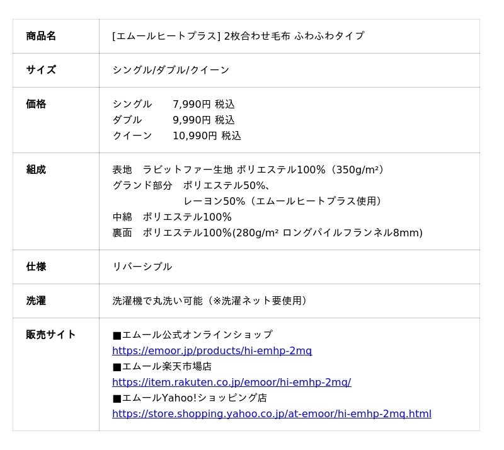Click the 価格 row label
Image resolution: width=504 pixels, height=450 pixels.
[x=36, y=104]
